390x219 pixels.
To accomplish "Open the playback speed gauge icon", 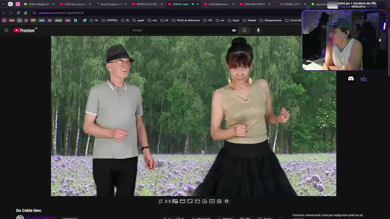I will click(204, 201).
